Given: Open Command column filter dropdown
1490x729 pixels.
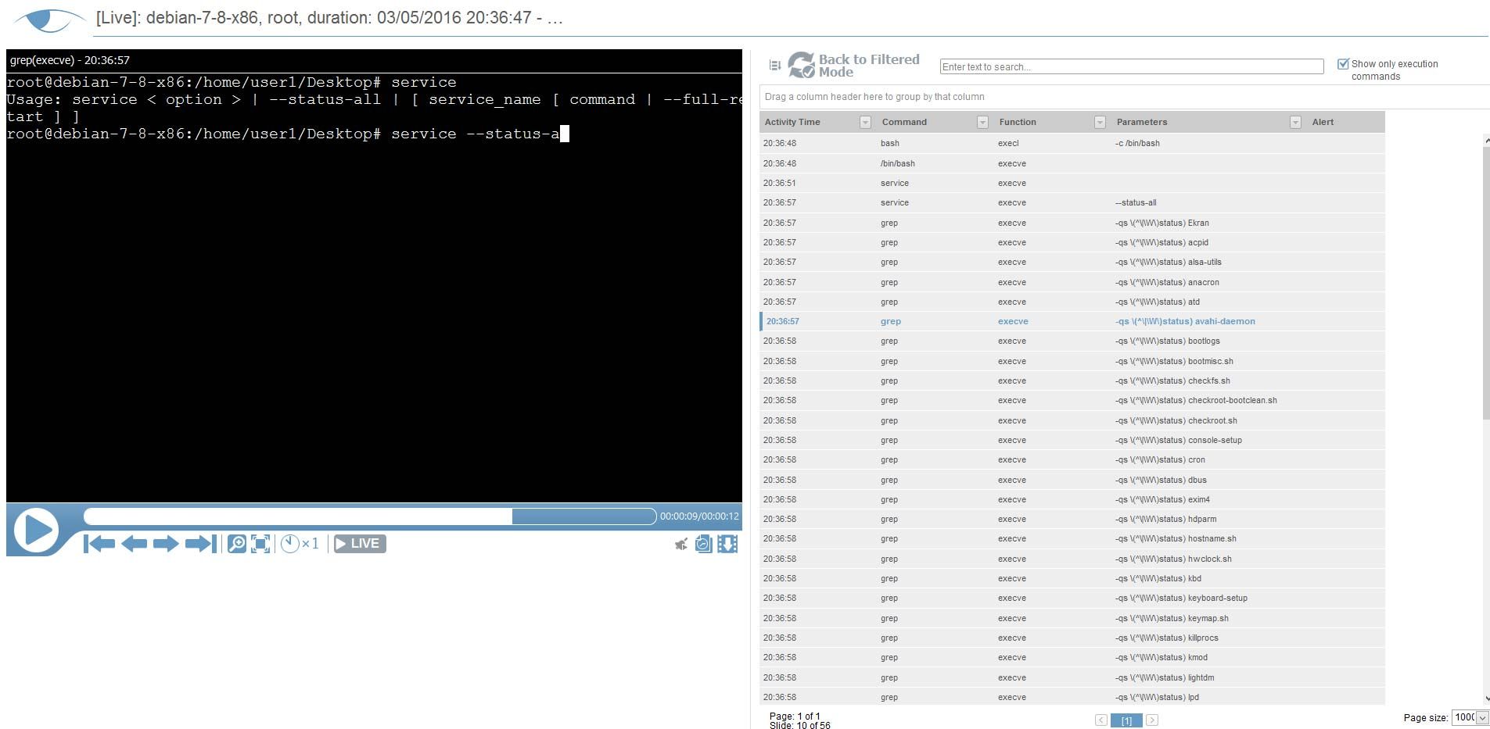Looking at the screenshot, I should tap(982, 122).
